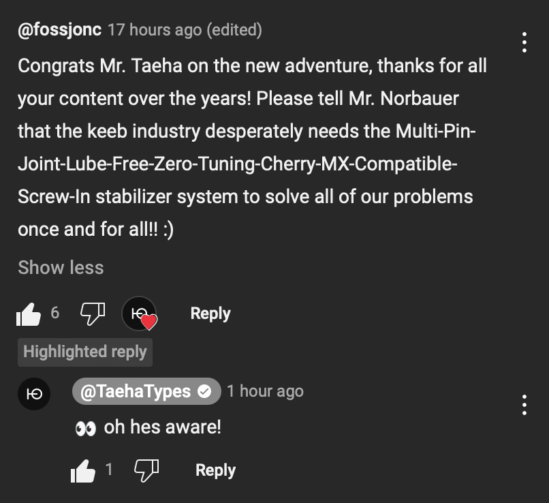Click the "Highlighted reply" badge
The width and height of the screenshot is (549, 503).
pyautogui.click(x=85, y=352)
